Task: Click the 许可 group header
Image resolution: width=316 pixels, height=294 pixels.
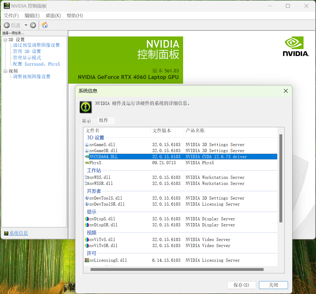Action: (x=92, y=253)
